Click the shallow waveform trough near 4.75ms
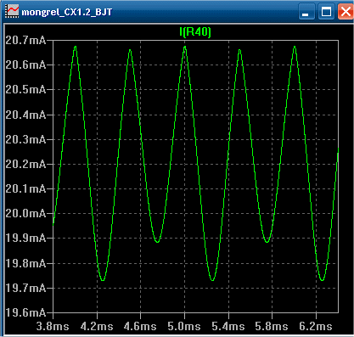This screenshot has height=337, width=354. (158, 242)
